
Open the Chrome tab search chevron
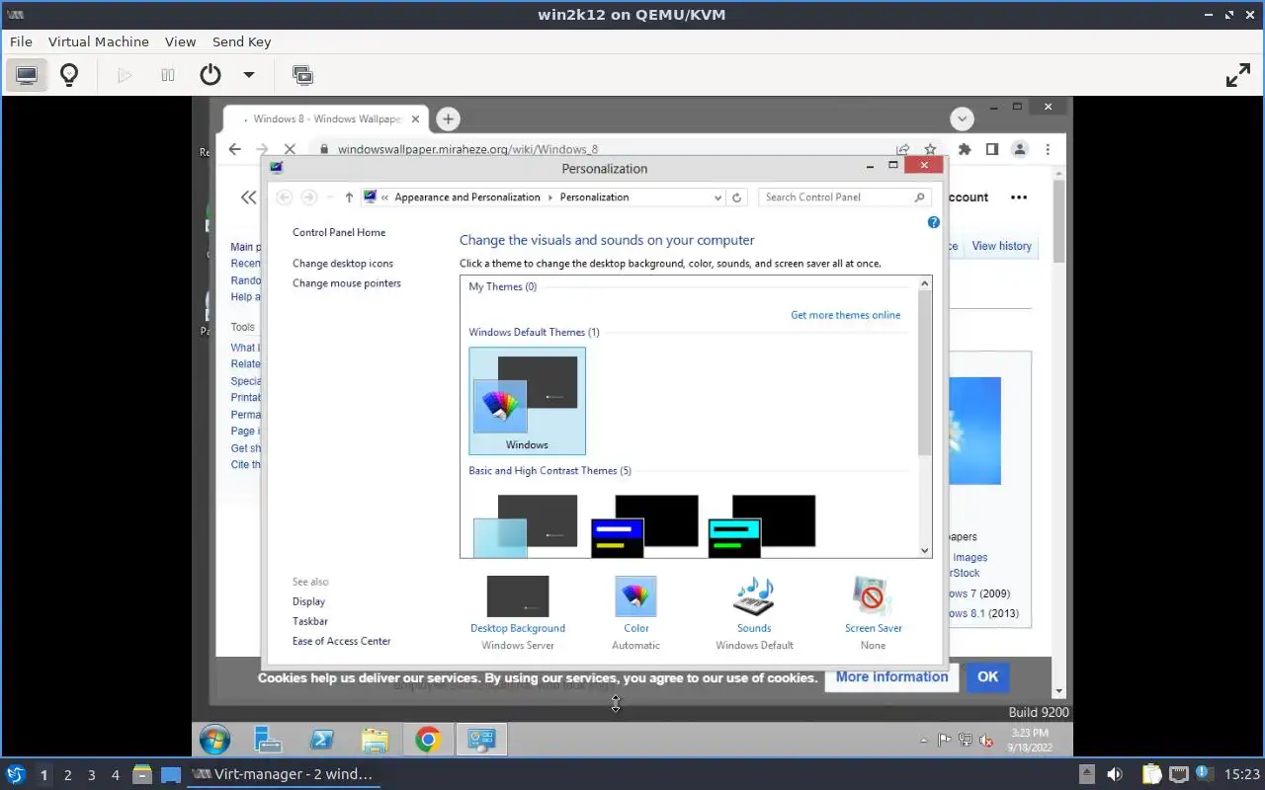[963, 118]
